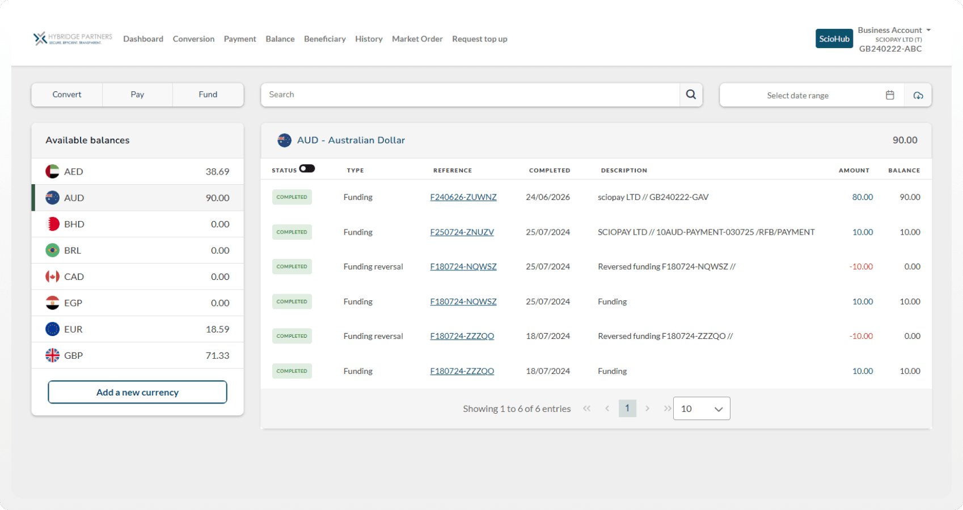This screenshot has width=963, height=510.
Task: Click the GBP UK flag icon
Action: pyautogui.click(x=52, y=355)
